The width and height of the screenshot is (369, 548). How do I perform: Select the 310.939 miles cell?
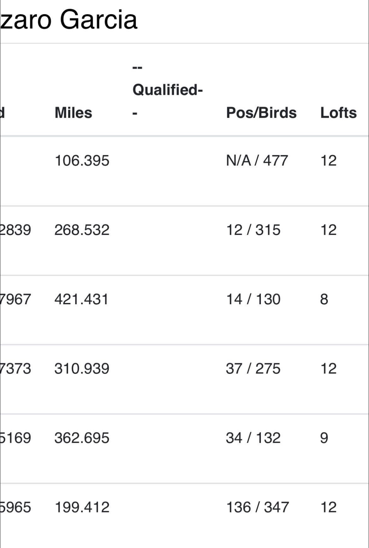(82, 369)
